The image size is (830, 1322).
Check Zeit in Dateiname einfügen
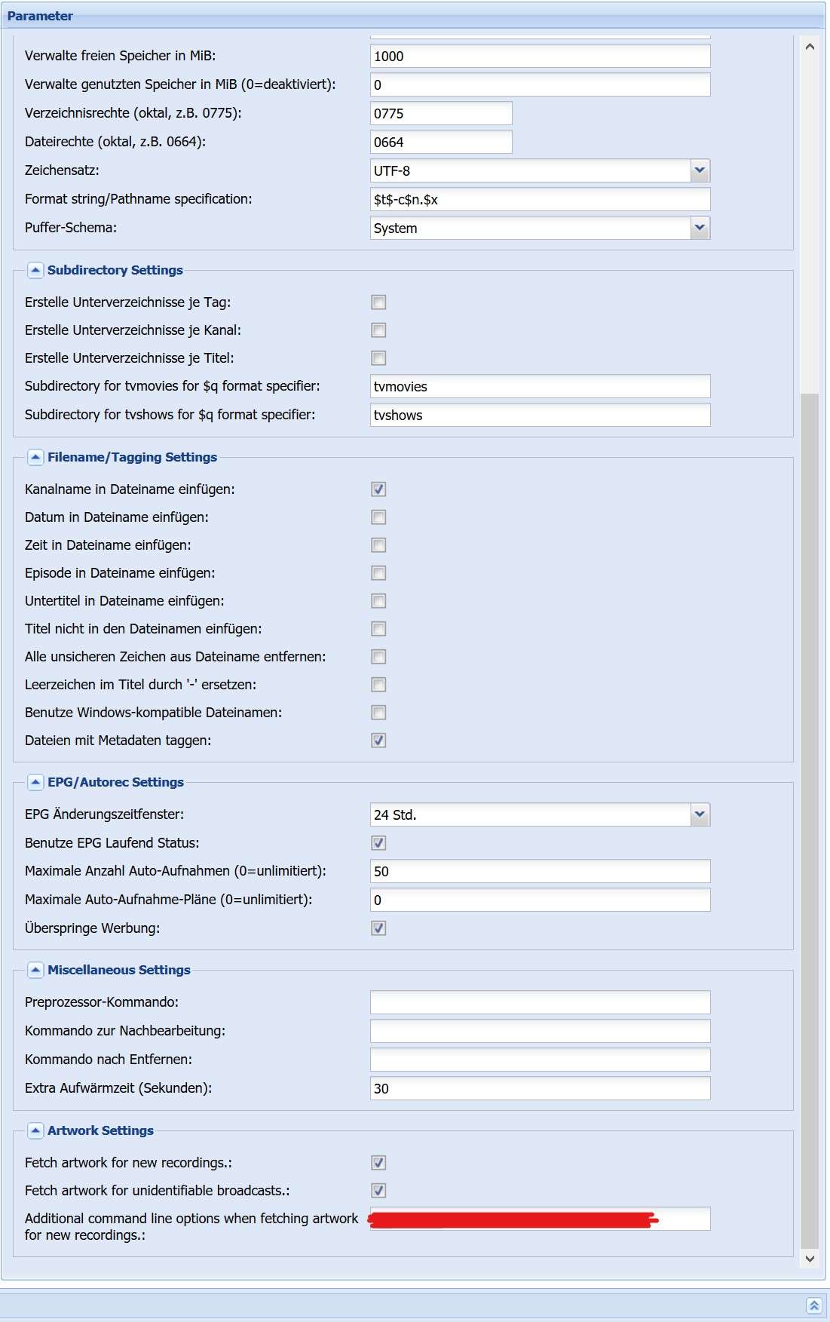[x=378, y=545]
